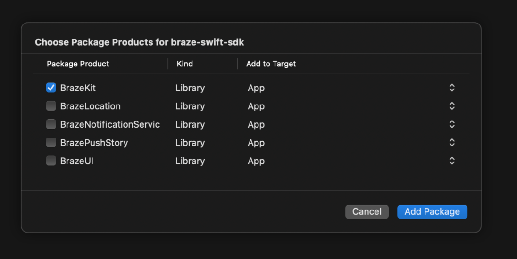
Task: Enable the BrazeLocation checkbox
Action: pos(51,106)
